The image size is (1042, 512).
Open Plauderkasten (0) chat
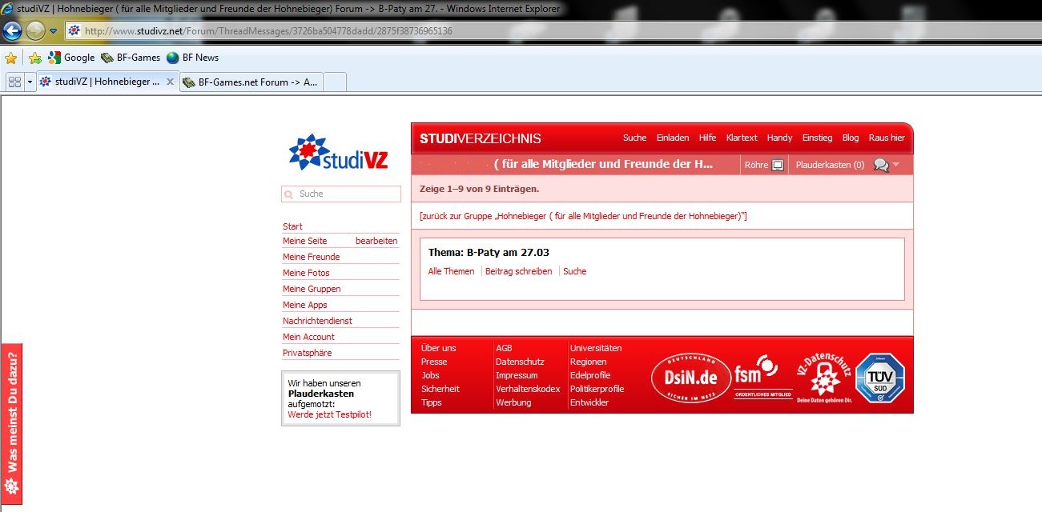[x=830, y=165]
